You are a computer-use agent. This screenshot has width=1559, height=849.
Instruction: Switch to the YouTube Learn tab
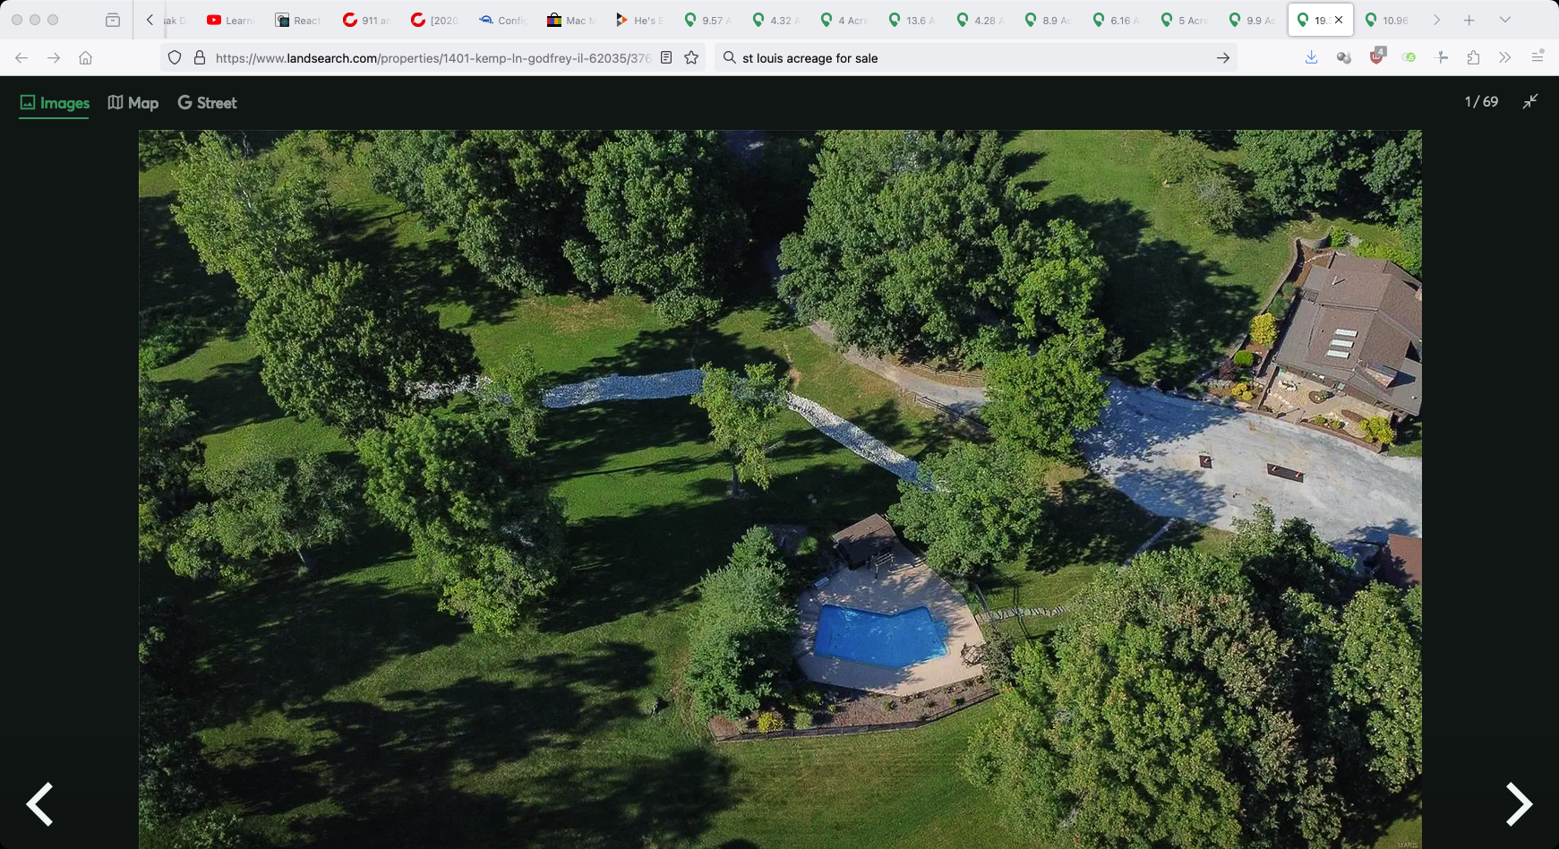click(x=230, y=20)
